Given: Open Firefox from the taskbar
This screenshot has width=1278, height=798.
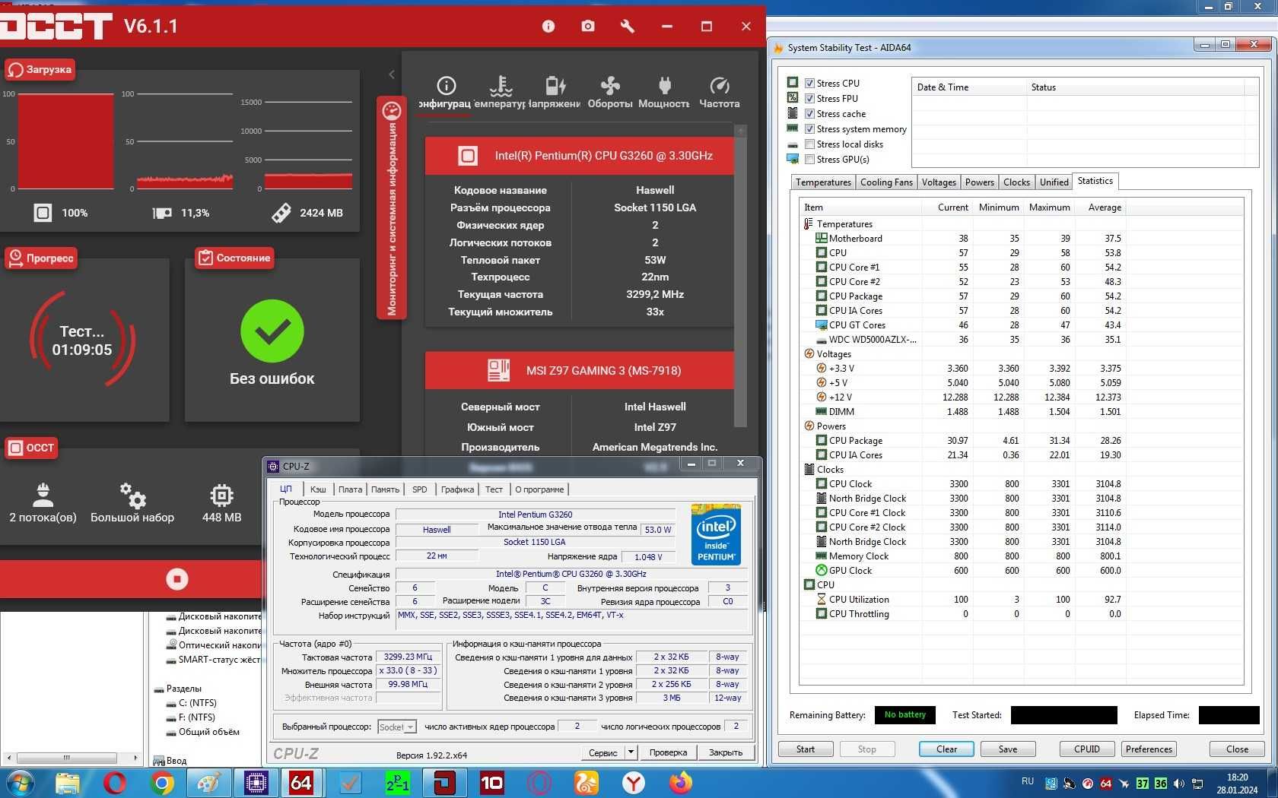Looking at the screenshot, I should point(681,782).
